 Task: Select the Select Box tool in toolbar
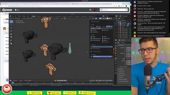pos(11,22)
